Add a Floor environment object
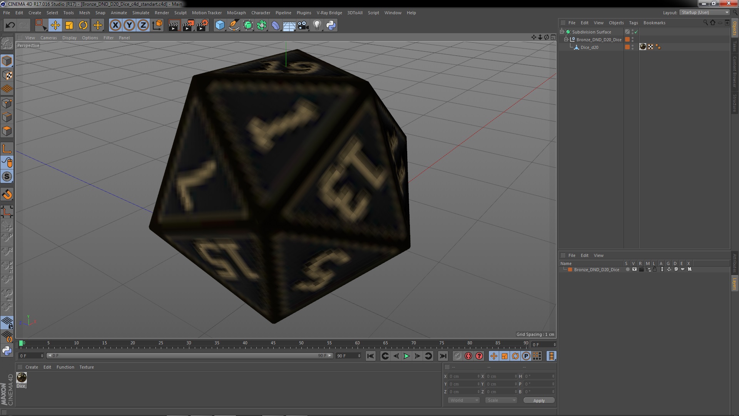This screenshot has height=416, width=739. tap(289, 25)
